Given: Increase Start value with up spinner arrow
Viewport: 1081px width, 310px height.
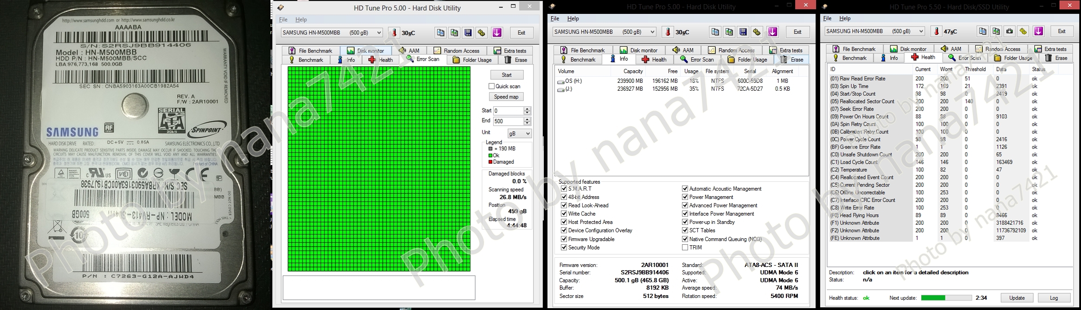Looking at the screenshot, I should click(527, 109).
